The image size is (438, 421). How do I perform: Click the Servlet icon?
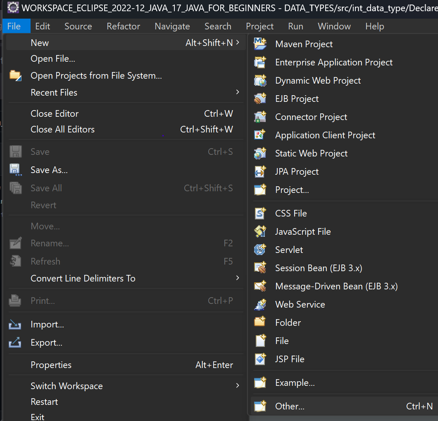coord(260,250)
